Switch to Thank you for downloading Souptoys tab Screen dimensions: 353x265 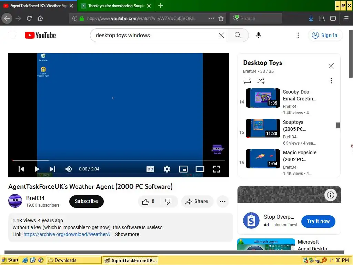coord(116,6)
